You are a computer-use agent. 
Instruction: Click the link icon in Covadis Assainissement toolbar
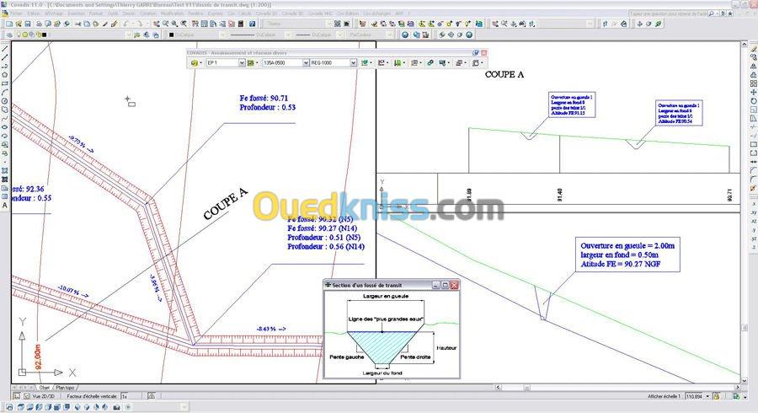[x=430, y=63]
